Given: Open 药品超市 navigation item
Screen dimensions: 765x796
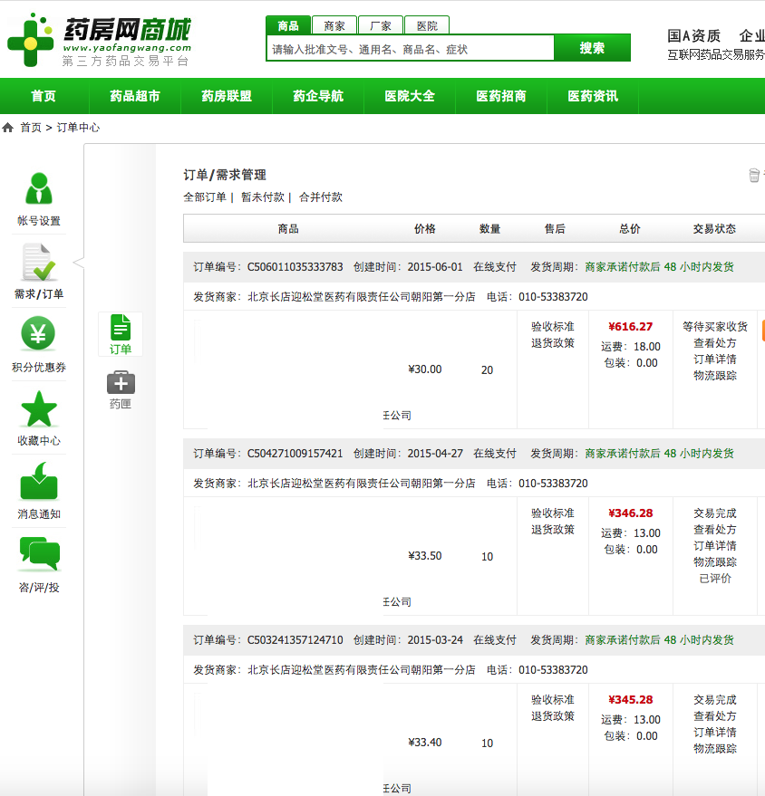Looking at the screenshot, I should tap(135, 96).
